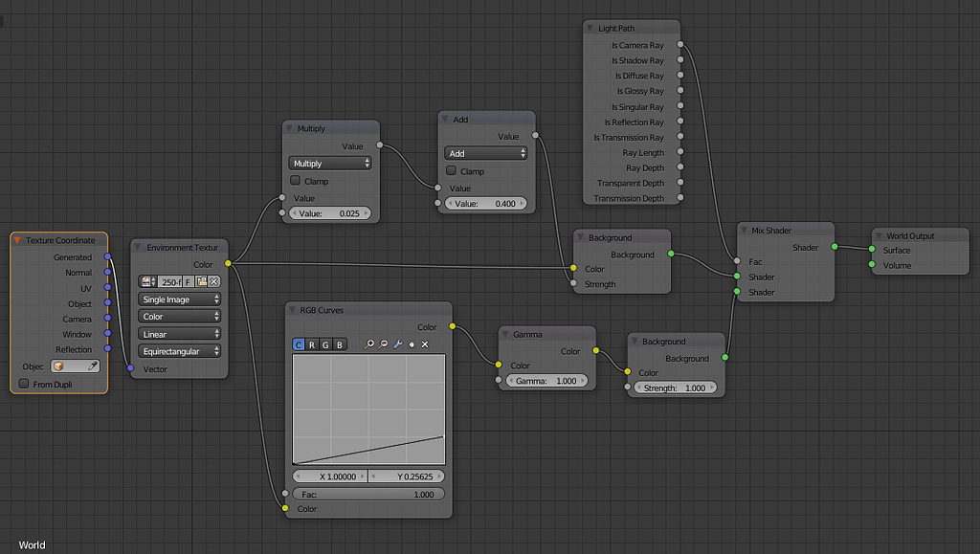Image resolution: width=980 pixels, height=554 pixels.
Task: Click the Multiply Value 0.025 field
Action: point(330,213)
